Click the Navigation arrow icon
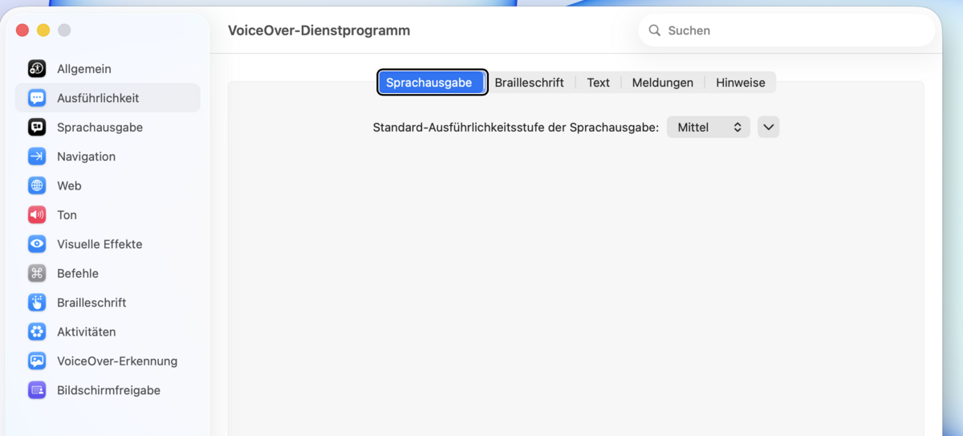Screen dimensions: 963x436 (37, 157)
